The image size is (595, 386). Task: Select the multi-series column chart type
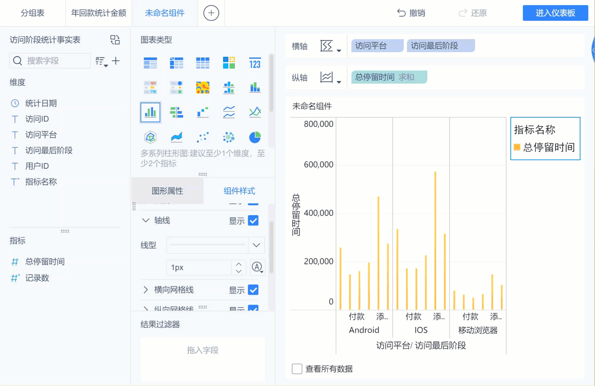point(150,112)
